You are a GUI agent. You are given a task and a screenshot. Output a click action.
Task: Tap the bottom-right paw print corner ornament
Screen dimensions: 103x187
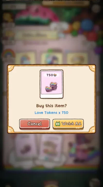(92, 129)
